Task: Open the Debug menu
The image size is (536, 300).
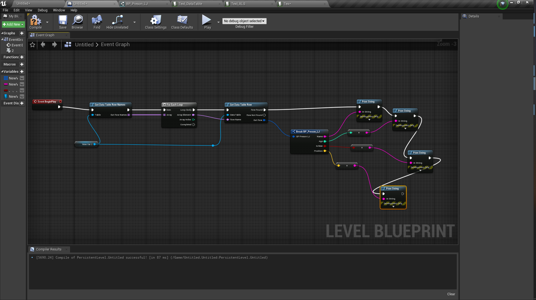Action: 43,10
